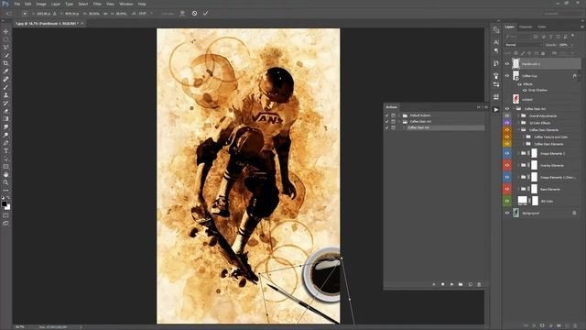Viewport: 586px width, 330px height.
Task: Select the Pen tool
Action: (x=5, y=143)
